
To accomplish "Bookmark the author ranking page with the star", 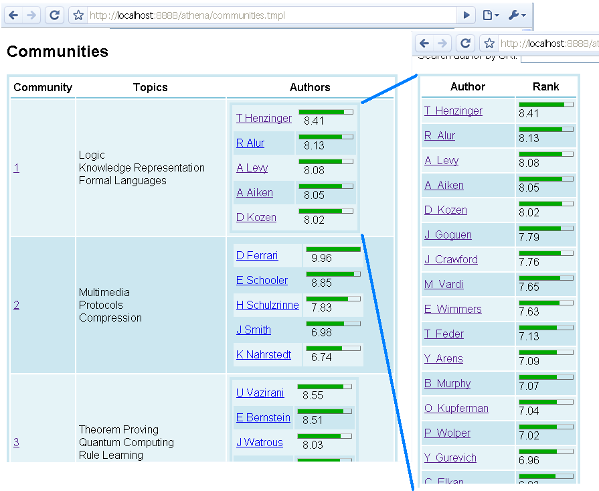I will pyautogui.click(x=489, y=44).
